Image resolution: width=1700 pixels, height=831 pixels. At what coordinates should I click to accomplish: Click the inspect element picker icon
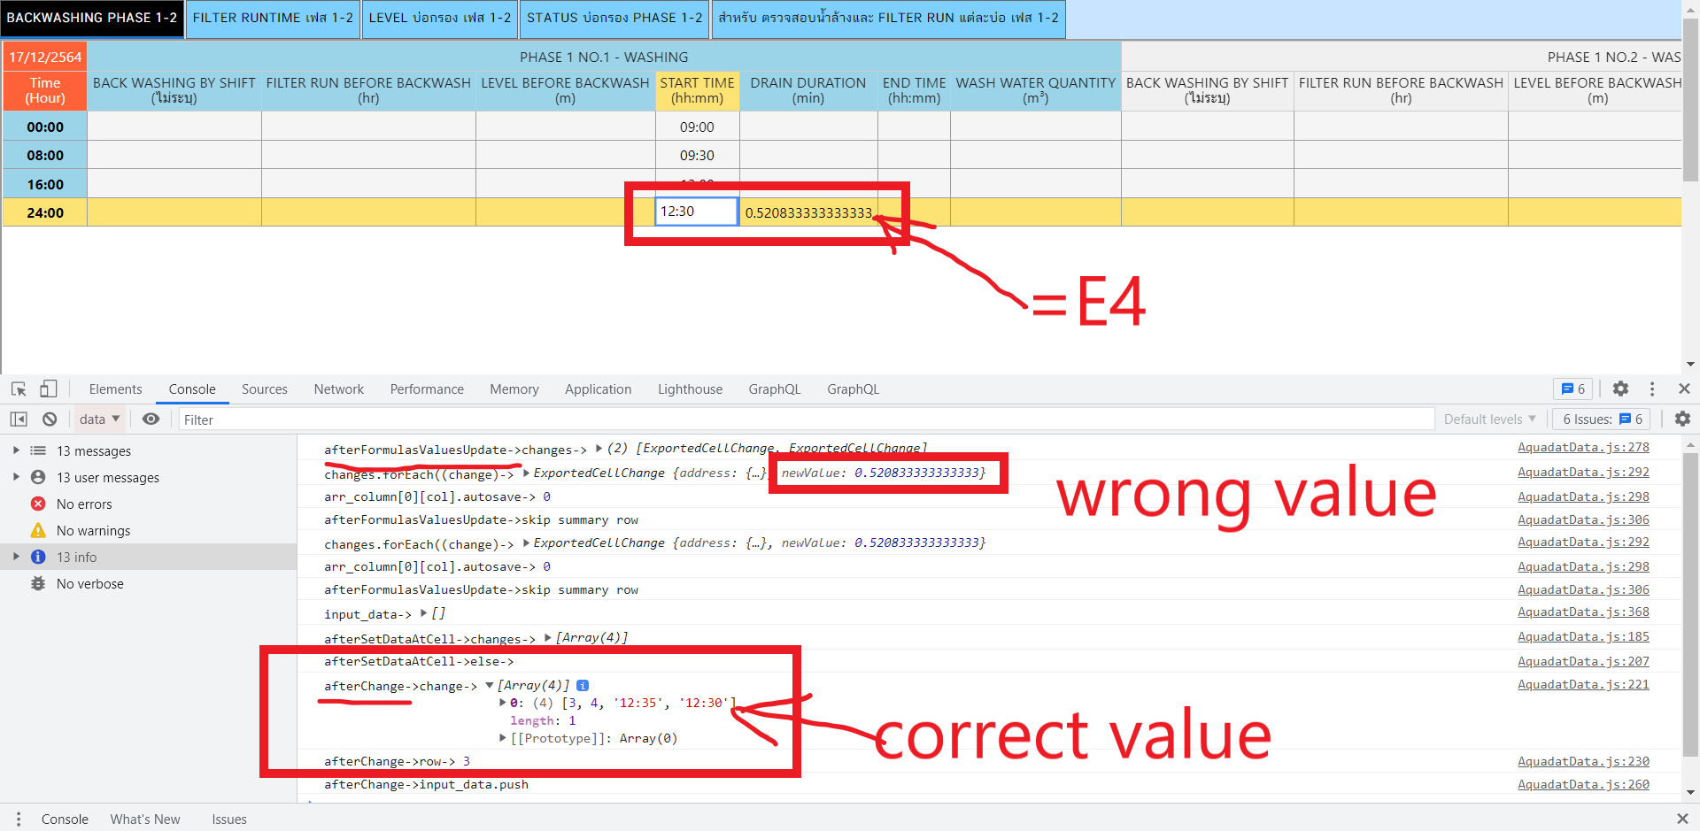(x=19, y=389)
